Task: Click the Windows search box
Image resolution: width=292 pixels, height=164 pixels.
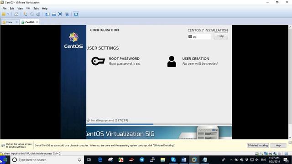Action: click(47, 160)
